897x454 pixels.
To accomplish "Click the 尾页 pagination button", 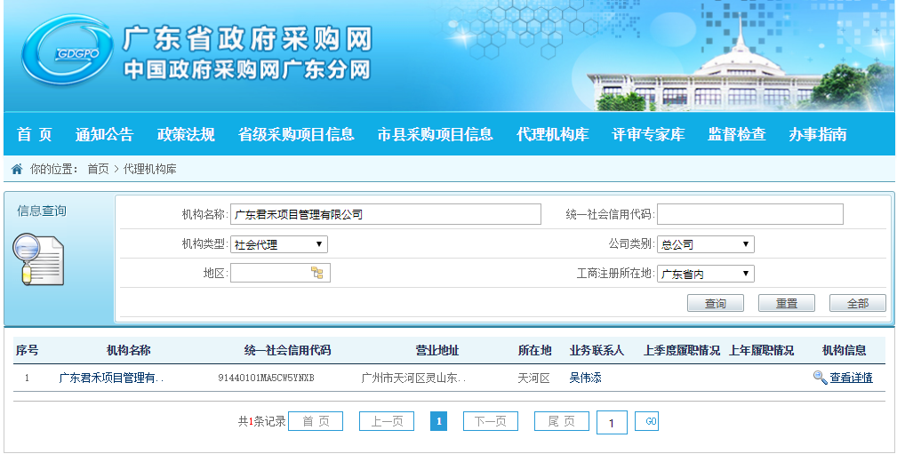I will tap(562, 421).
